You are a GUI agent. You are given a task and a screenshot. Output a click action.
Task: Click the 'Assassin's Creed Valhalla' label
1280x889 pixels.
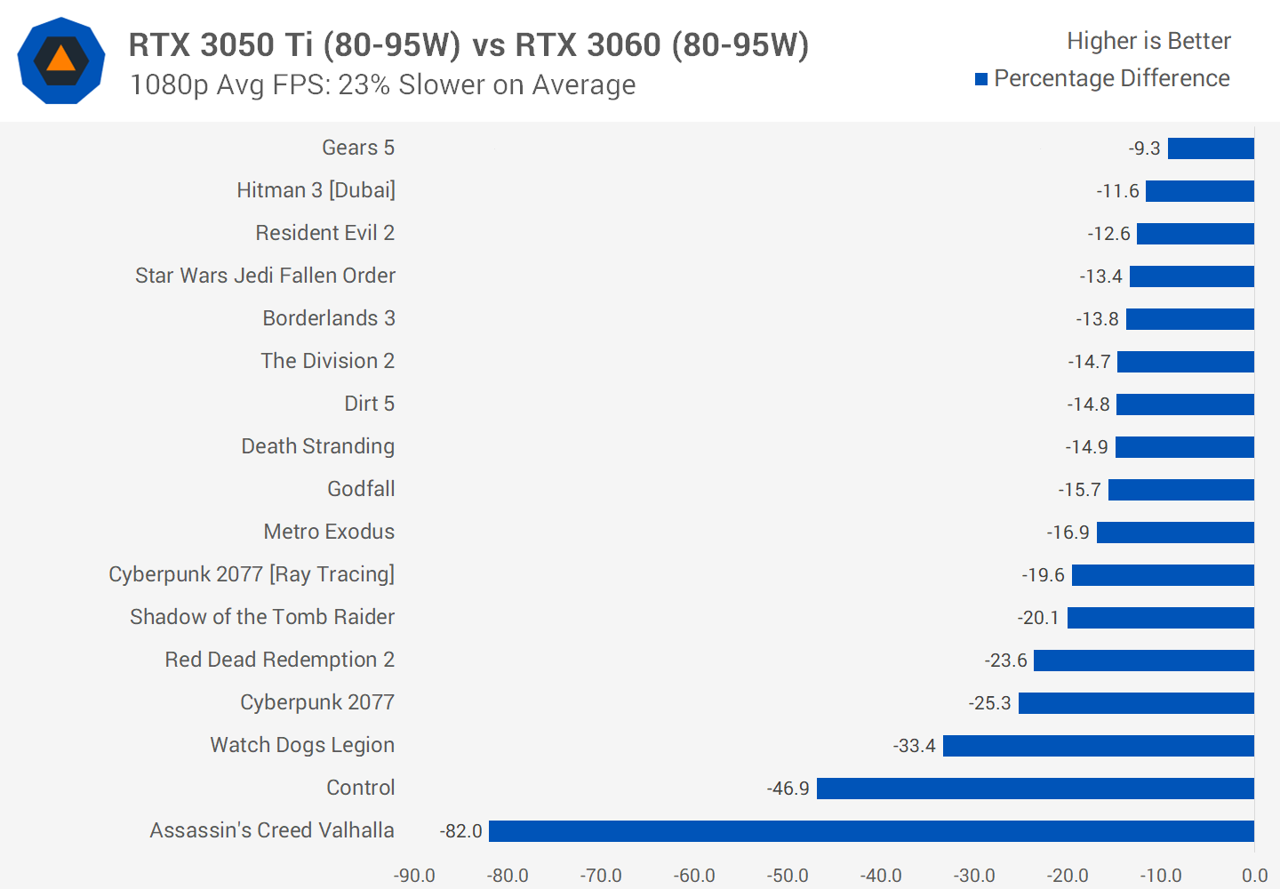[272, 830]
